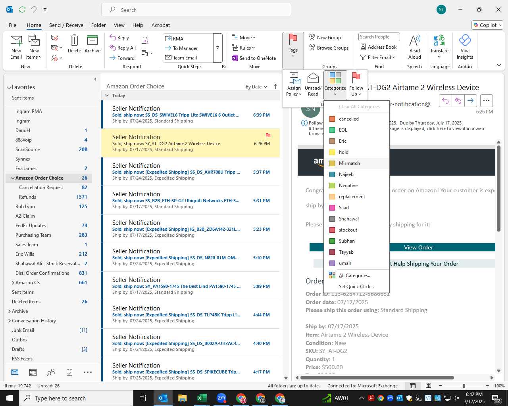Click the more actions ellipsis in reading pane
This screenshot has width=508, height=406.
487,101
